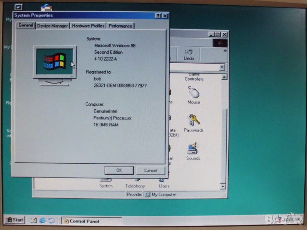
Task: Open the Hardware Profiles tab
Action: click(88, 26)
